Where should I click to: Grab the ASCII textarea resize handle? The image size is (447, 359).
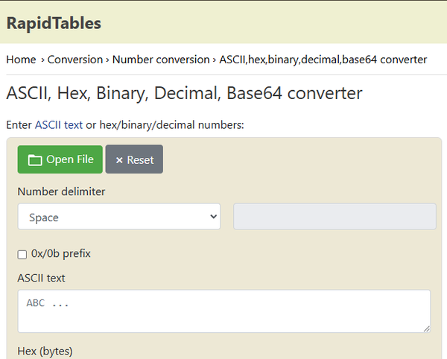coord(426,328)
